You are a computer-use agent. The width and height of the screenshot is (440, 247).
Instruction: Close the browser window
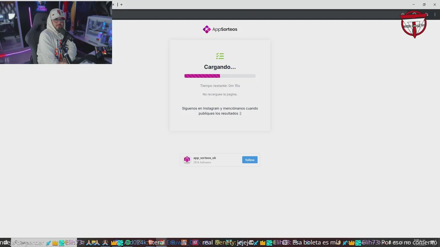click(x=434, y=4)
